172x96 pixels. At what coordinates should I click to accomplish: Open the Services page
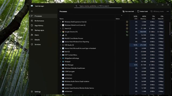click(x=38, y=45)
